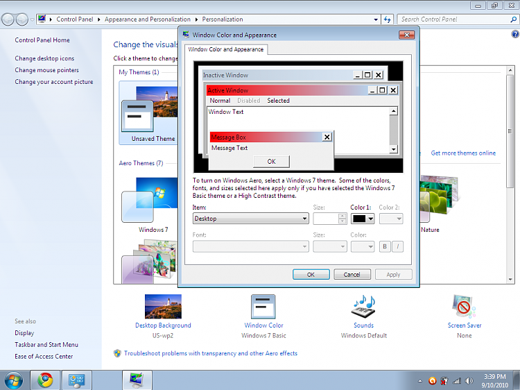The image size is (520, 390).
Task: Open recent pages dropdown arrow
Action: (32, 19)
